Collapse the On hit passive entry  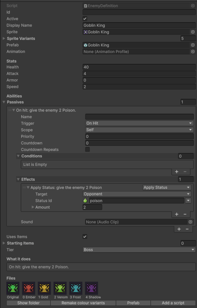click(13, 110)
